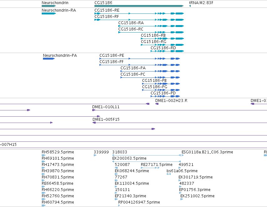Select EST RH58529.5prime
This screenshot has width=267, height=207.
tap(58, 152)
